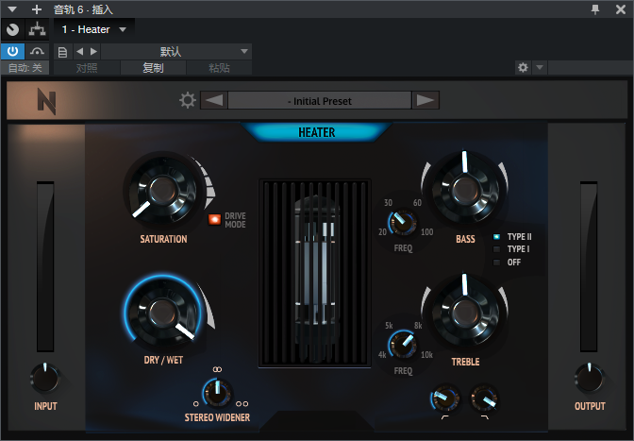Click the large TREBLE knob

coord(465,313)
